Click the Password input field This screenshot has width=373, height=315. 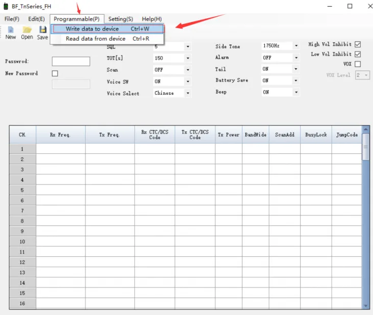(x=71, y=62)
